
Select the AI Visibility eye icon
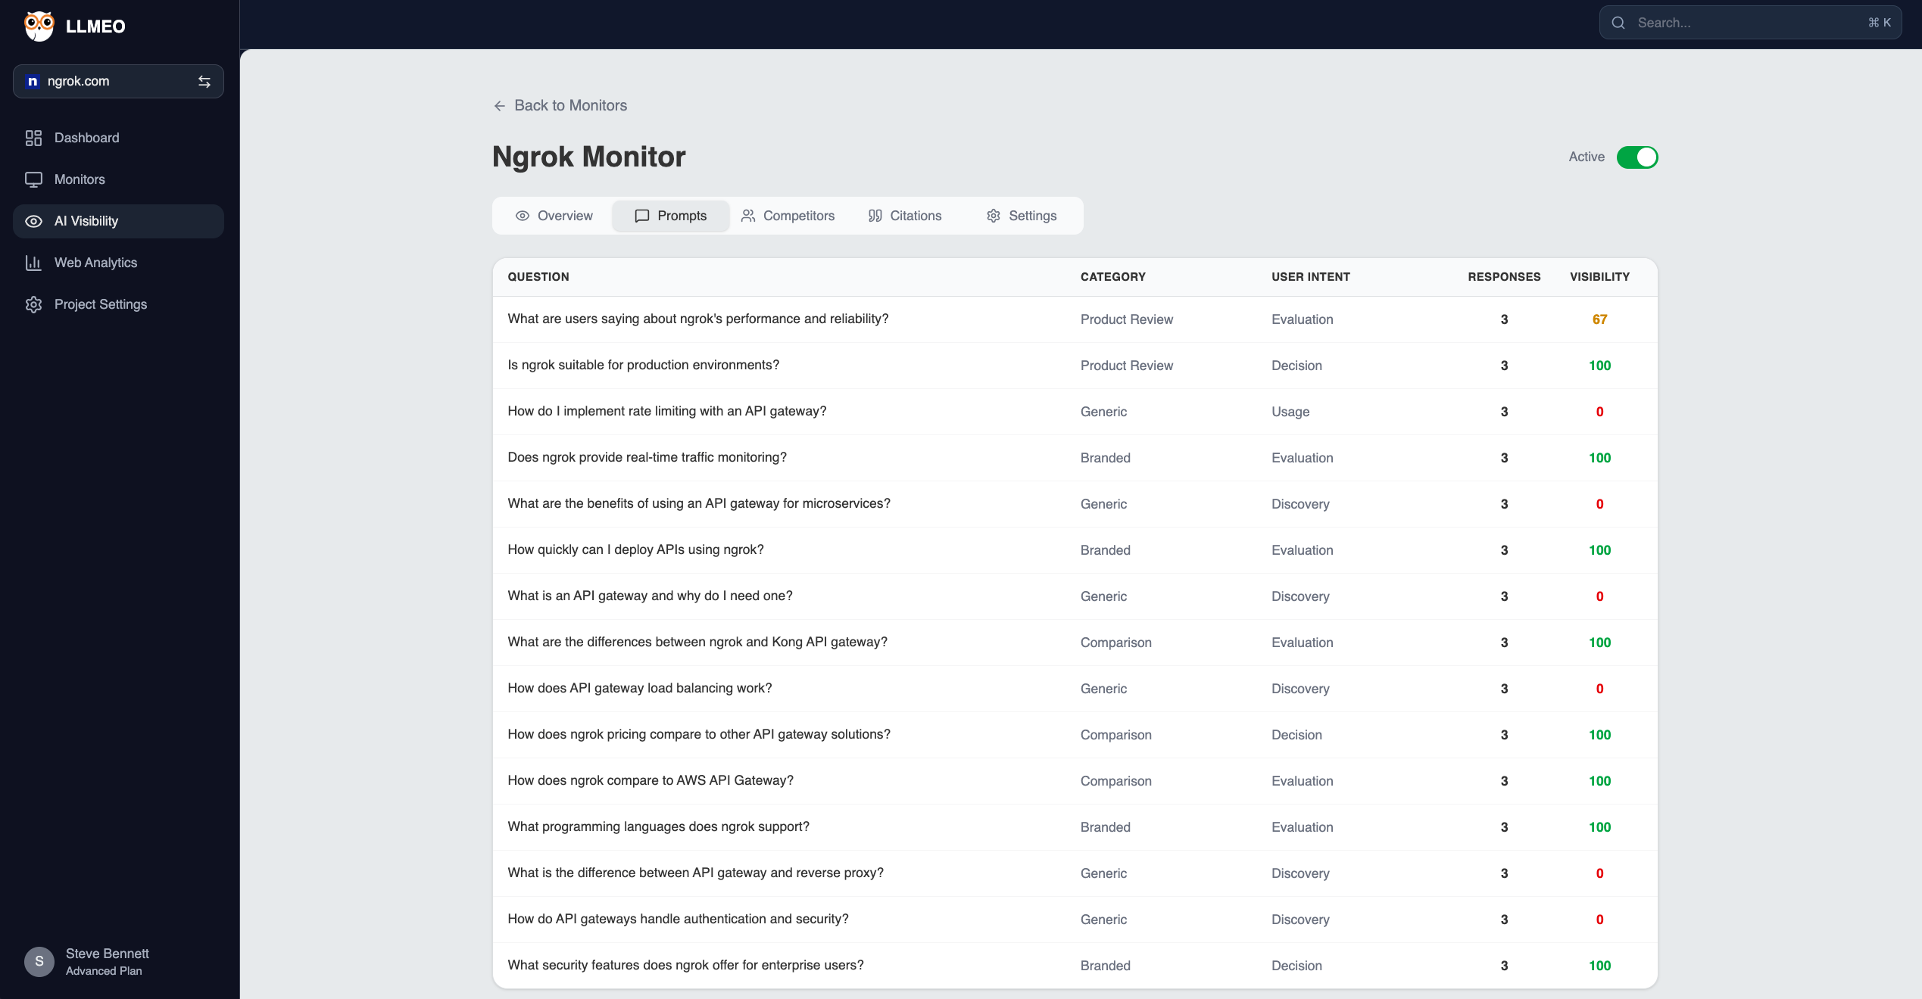[34, 221]
